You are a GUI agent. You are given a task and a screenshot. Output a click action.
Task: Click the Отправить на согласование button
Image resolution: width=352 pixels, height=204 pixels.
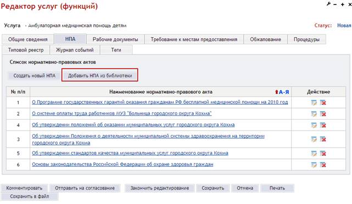point(85,188)
